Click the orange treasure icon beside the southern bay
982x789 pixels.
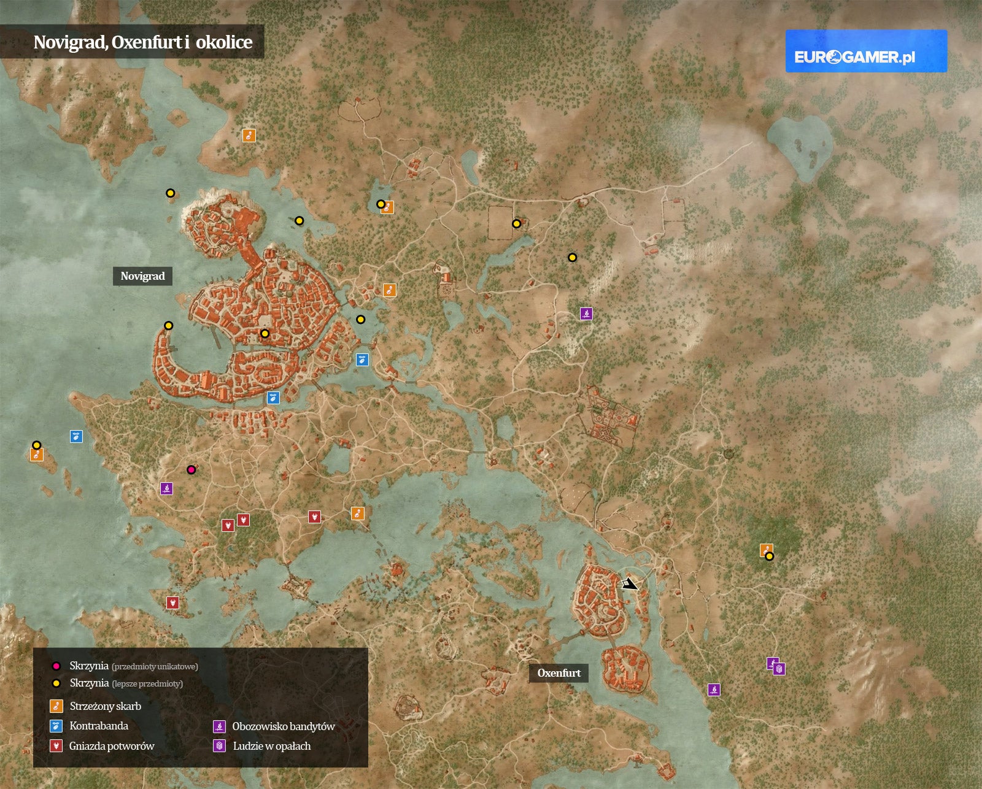(x=358, y=514)
